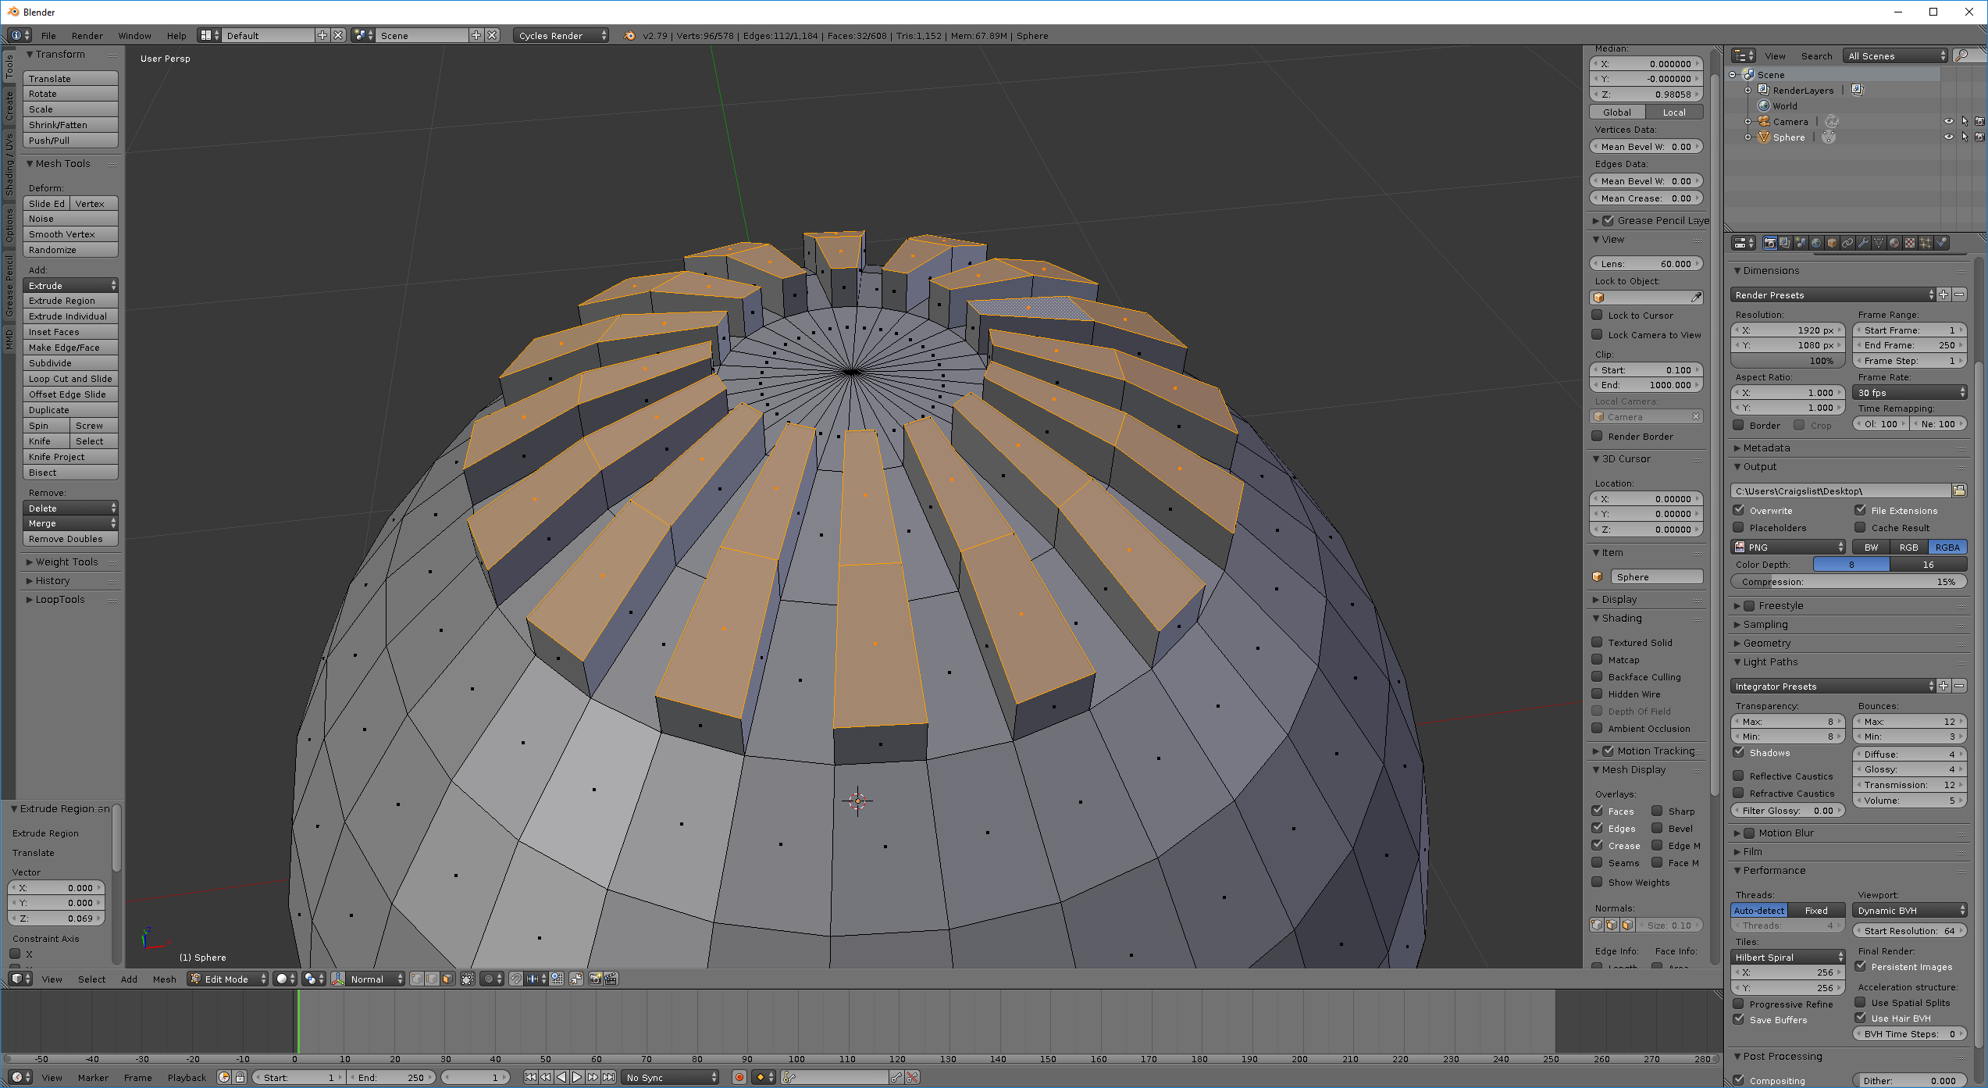Open the PNG file format dropdown
Image resolution: width=1988 pixels, height=1088 pixels.
click(1789, 548)
